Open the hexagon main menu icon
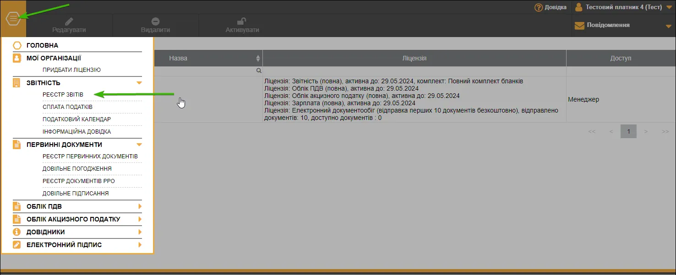 click(x=13, y=19)
